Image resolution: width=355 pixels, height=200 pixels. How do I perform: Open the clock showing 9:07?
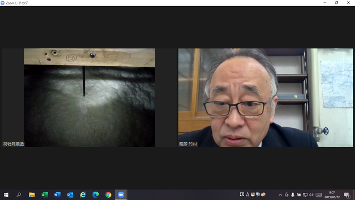(x=332, y=195)
